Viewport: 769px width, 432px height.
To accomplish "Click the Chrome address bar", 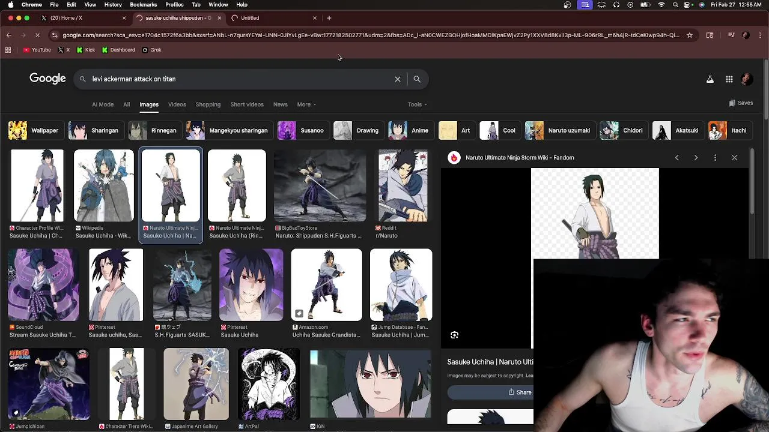I will (371, 35).
